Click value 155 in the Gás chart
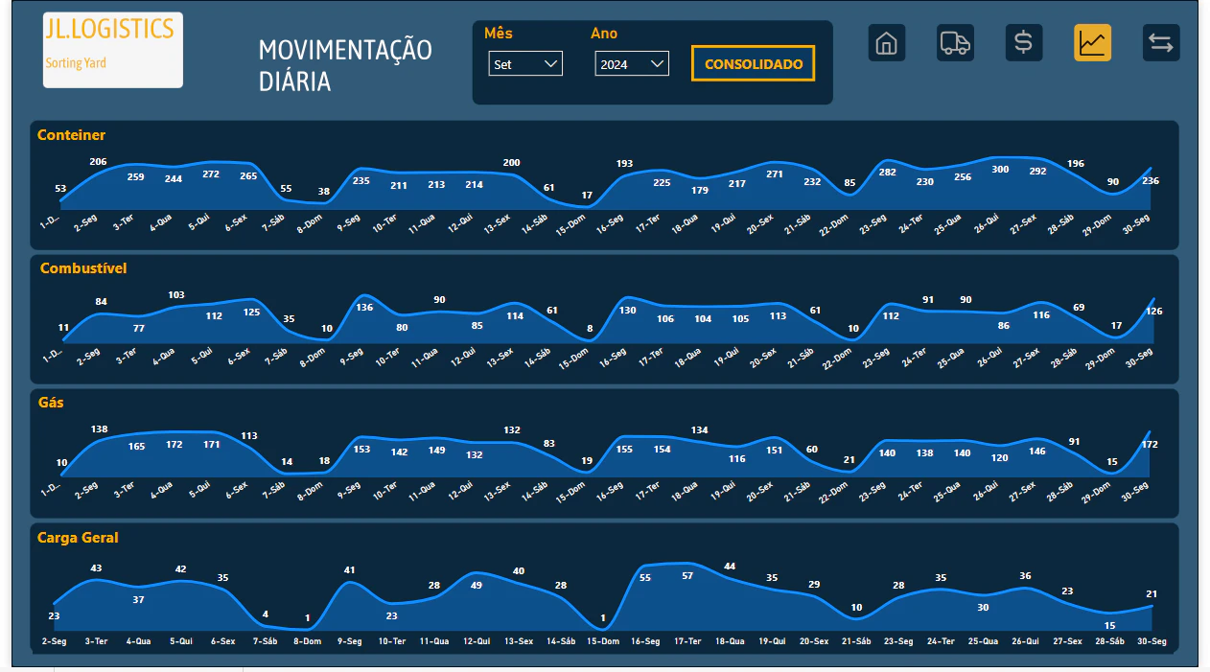 (624, 449)
